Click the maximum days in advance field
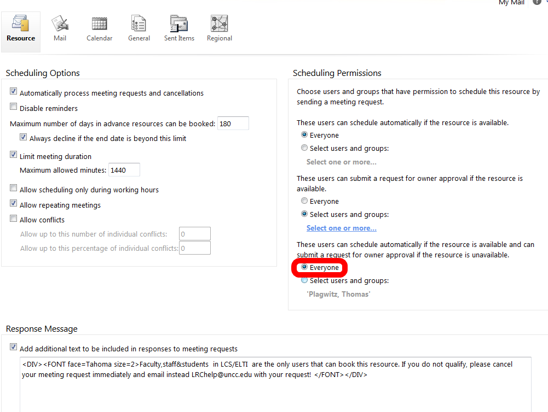 [x=233, y=123]
